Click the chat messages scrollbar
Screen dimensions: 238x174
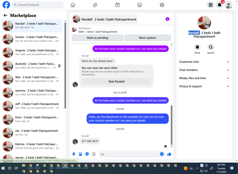[171, 125]
